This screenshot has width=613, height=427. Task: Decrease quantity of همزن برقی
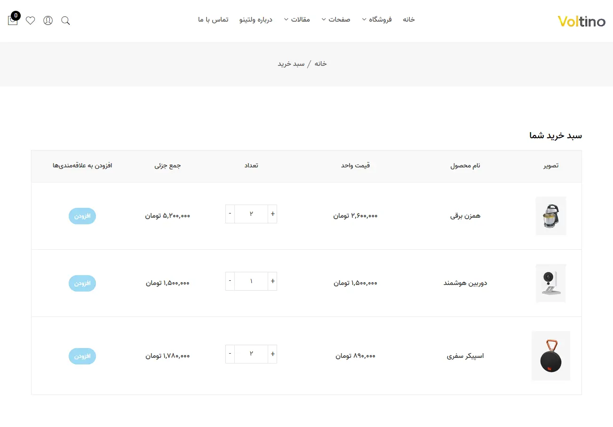[x=230, y=214]
